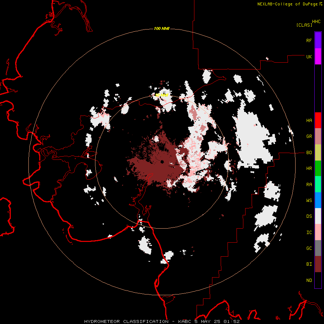
Task: Select the dusty pink GR legend swatch
Action: 318,136
